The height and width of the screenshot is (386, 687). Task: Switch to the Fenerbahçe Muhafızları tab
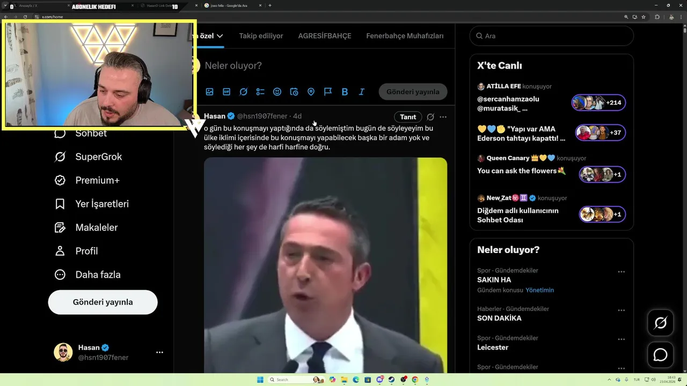405,36
